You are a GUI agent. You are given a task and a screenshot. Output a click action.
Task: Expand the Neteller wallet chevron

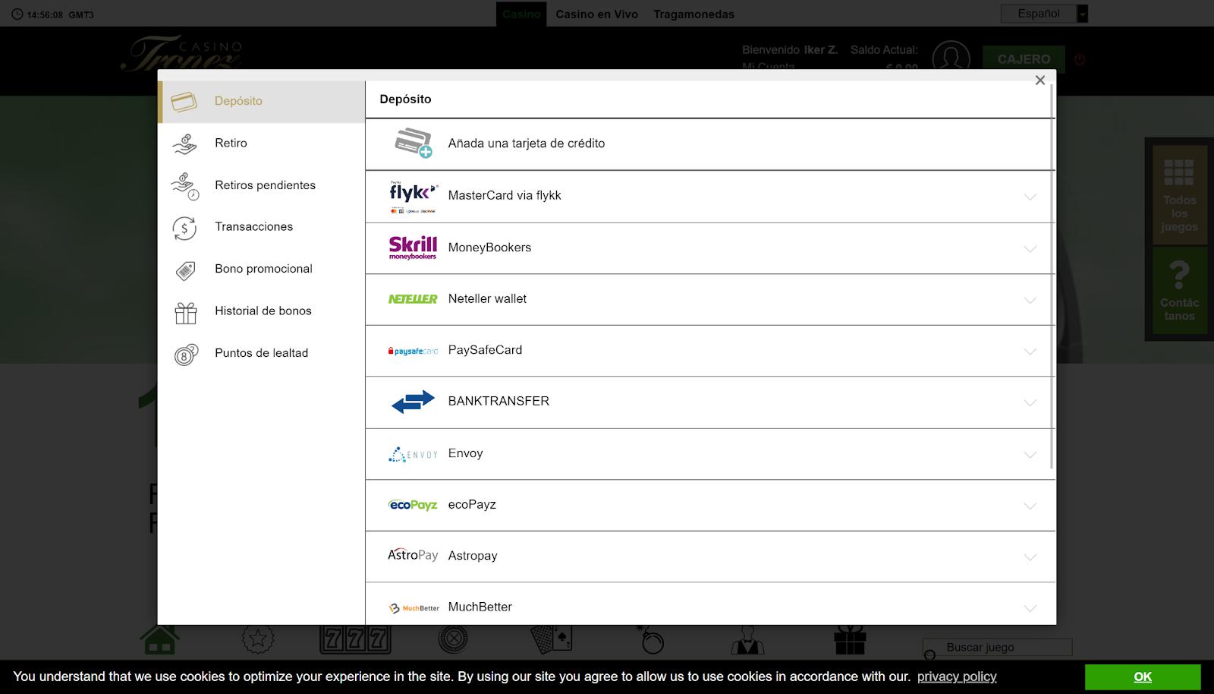(x=1030, y=300)
